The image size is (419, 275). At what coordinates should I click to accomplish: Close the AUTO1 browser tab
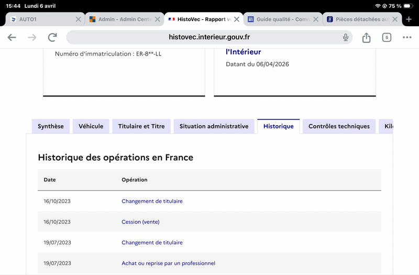click(x=78, y=19)
